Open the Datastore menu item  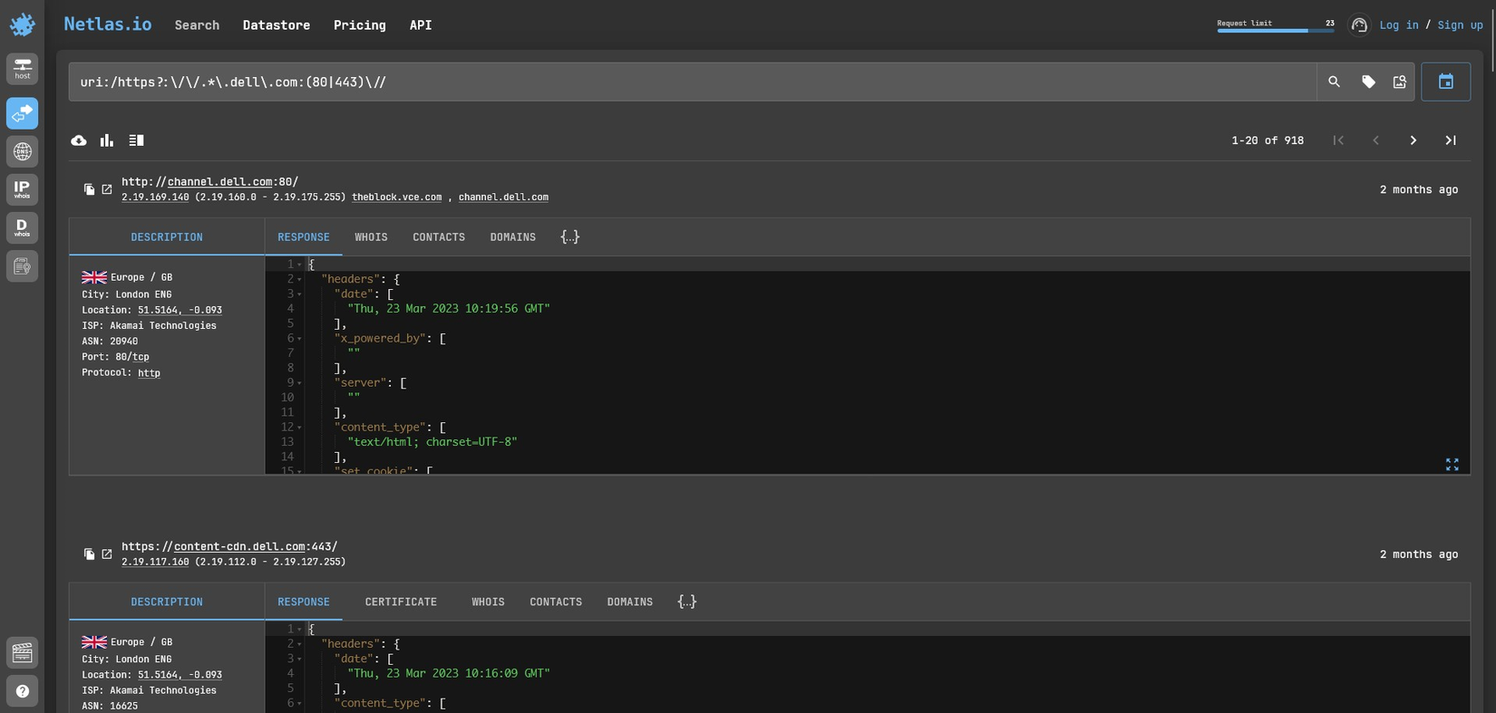point(276,25)
